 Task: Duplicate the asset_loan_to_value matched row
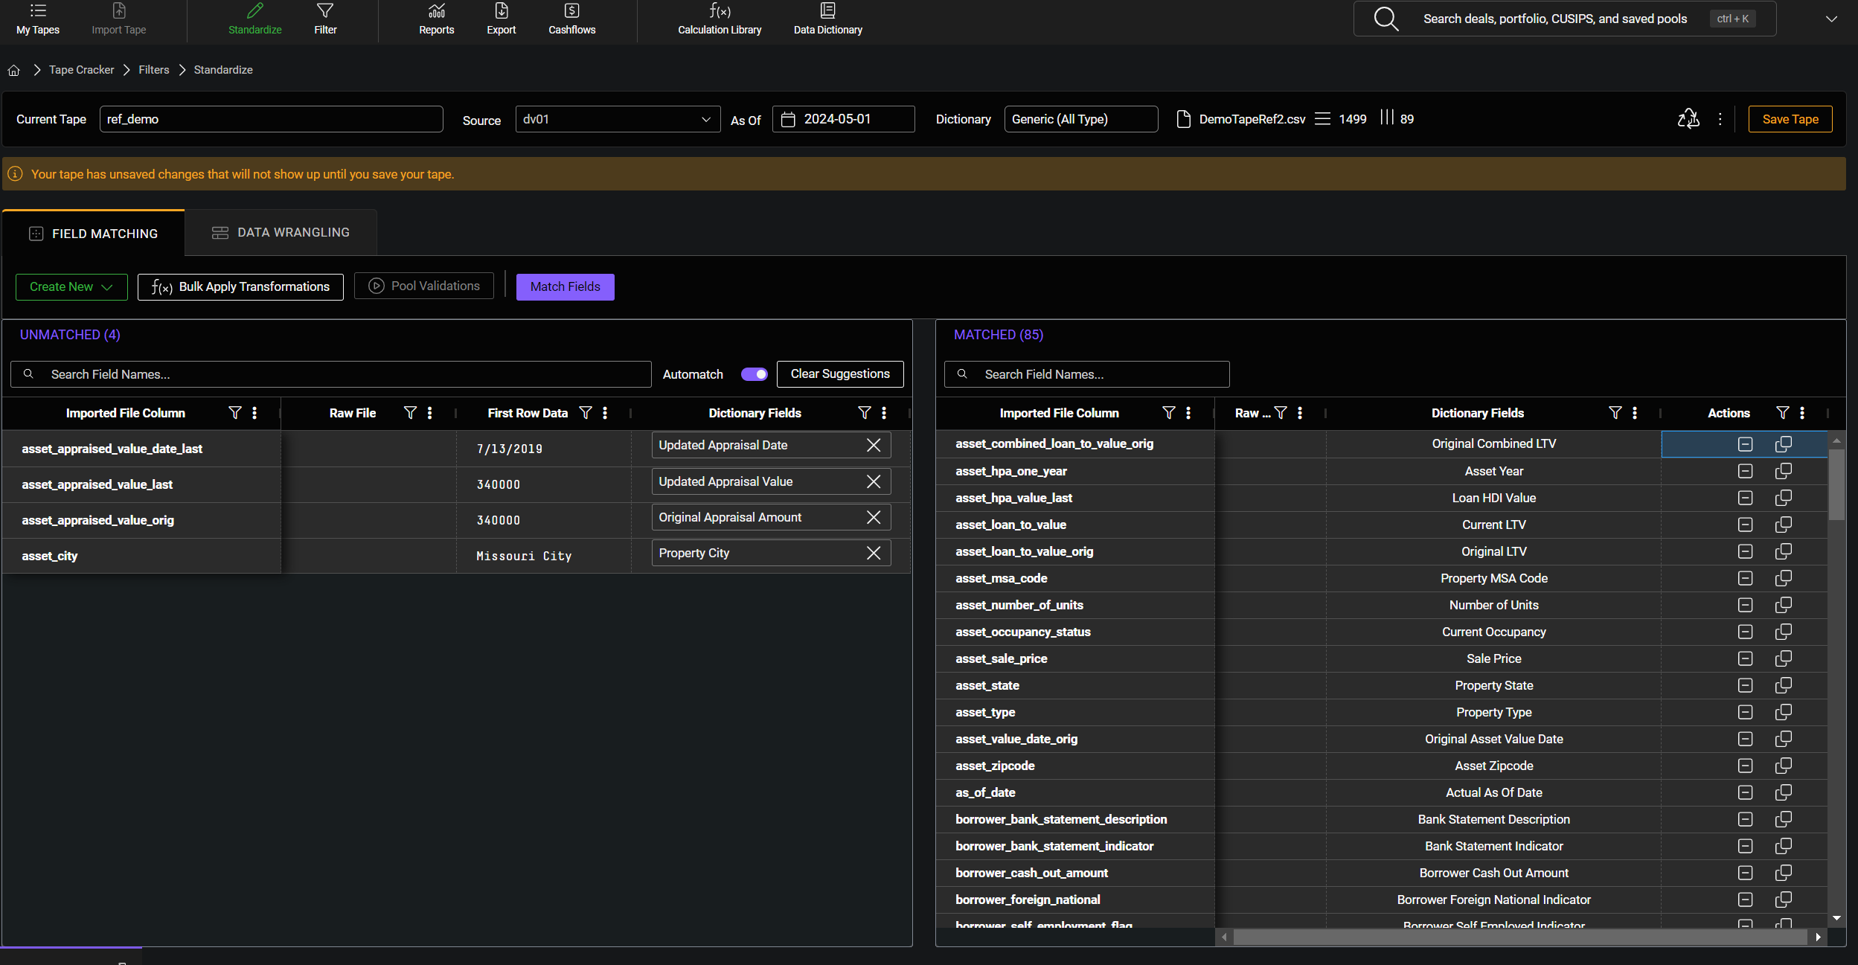1783,525
